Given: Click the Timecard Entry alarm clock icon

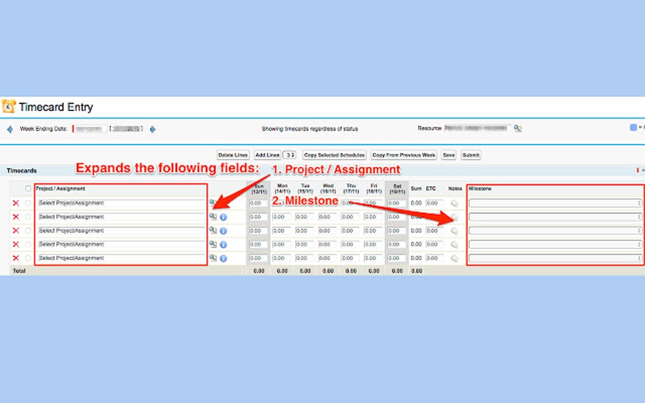Looking at the screenshot, I should tap(8, 106).
